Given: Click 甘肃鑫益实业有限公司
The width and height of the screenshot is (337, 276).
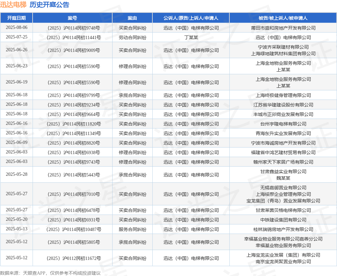Looking at the screenshot, I should coord(283,172).
